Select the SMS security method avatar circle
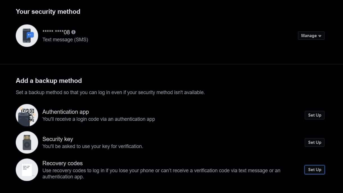The height and width of the screenshot is (193, 343). 27,35
